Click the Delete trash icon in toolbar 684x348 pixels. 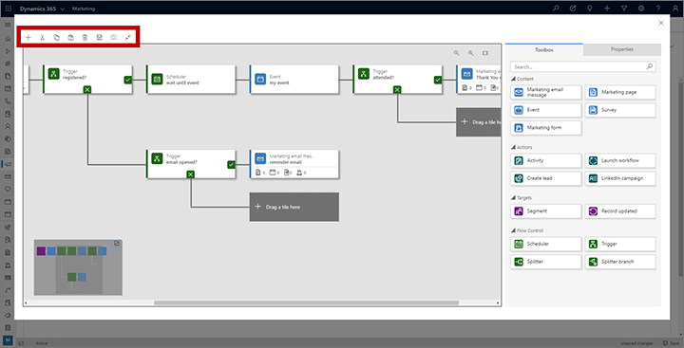click(x=85, y=38)
